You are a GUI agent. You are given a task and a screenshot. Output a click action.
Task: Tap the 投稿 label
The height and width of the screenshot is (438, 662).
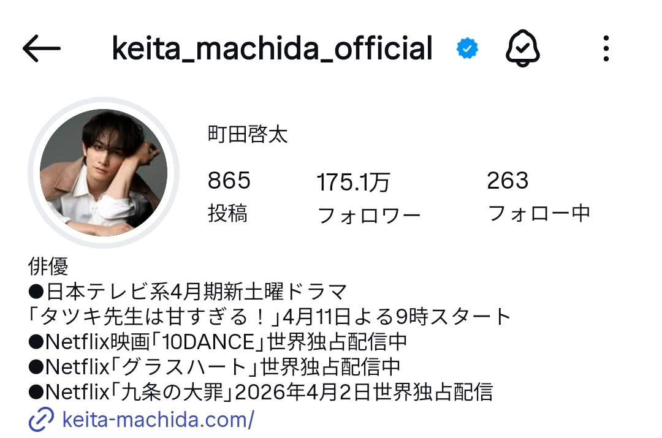tap(227, 213)
